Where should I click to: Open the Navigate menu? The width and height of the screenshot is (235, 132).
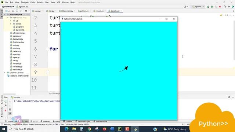pyautogui.click(x=25, y=3)
